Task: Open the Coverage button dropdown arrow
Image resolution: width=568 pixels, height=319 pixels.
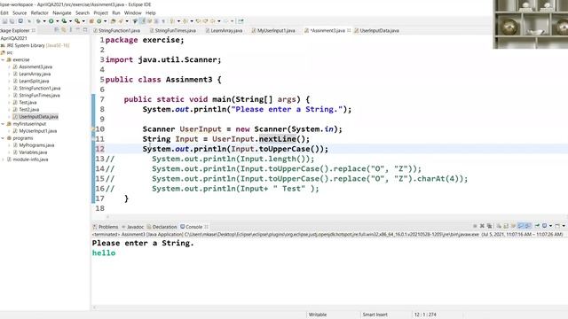Action: (x=70, y=21)
